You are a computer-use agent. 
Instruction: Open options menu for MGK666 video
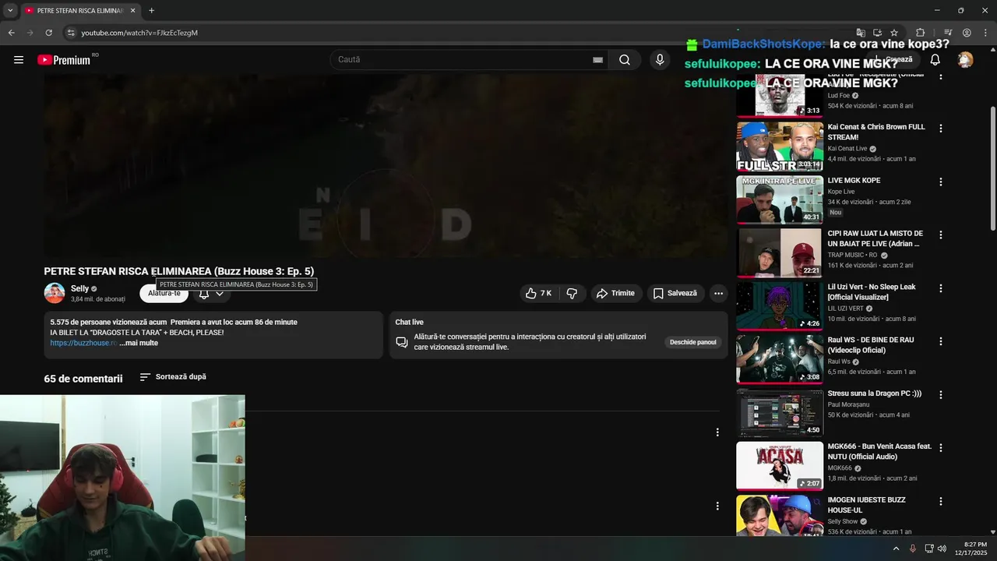point(941,448)
